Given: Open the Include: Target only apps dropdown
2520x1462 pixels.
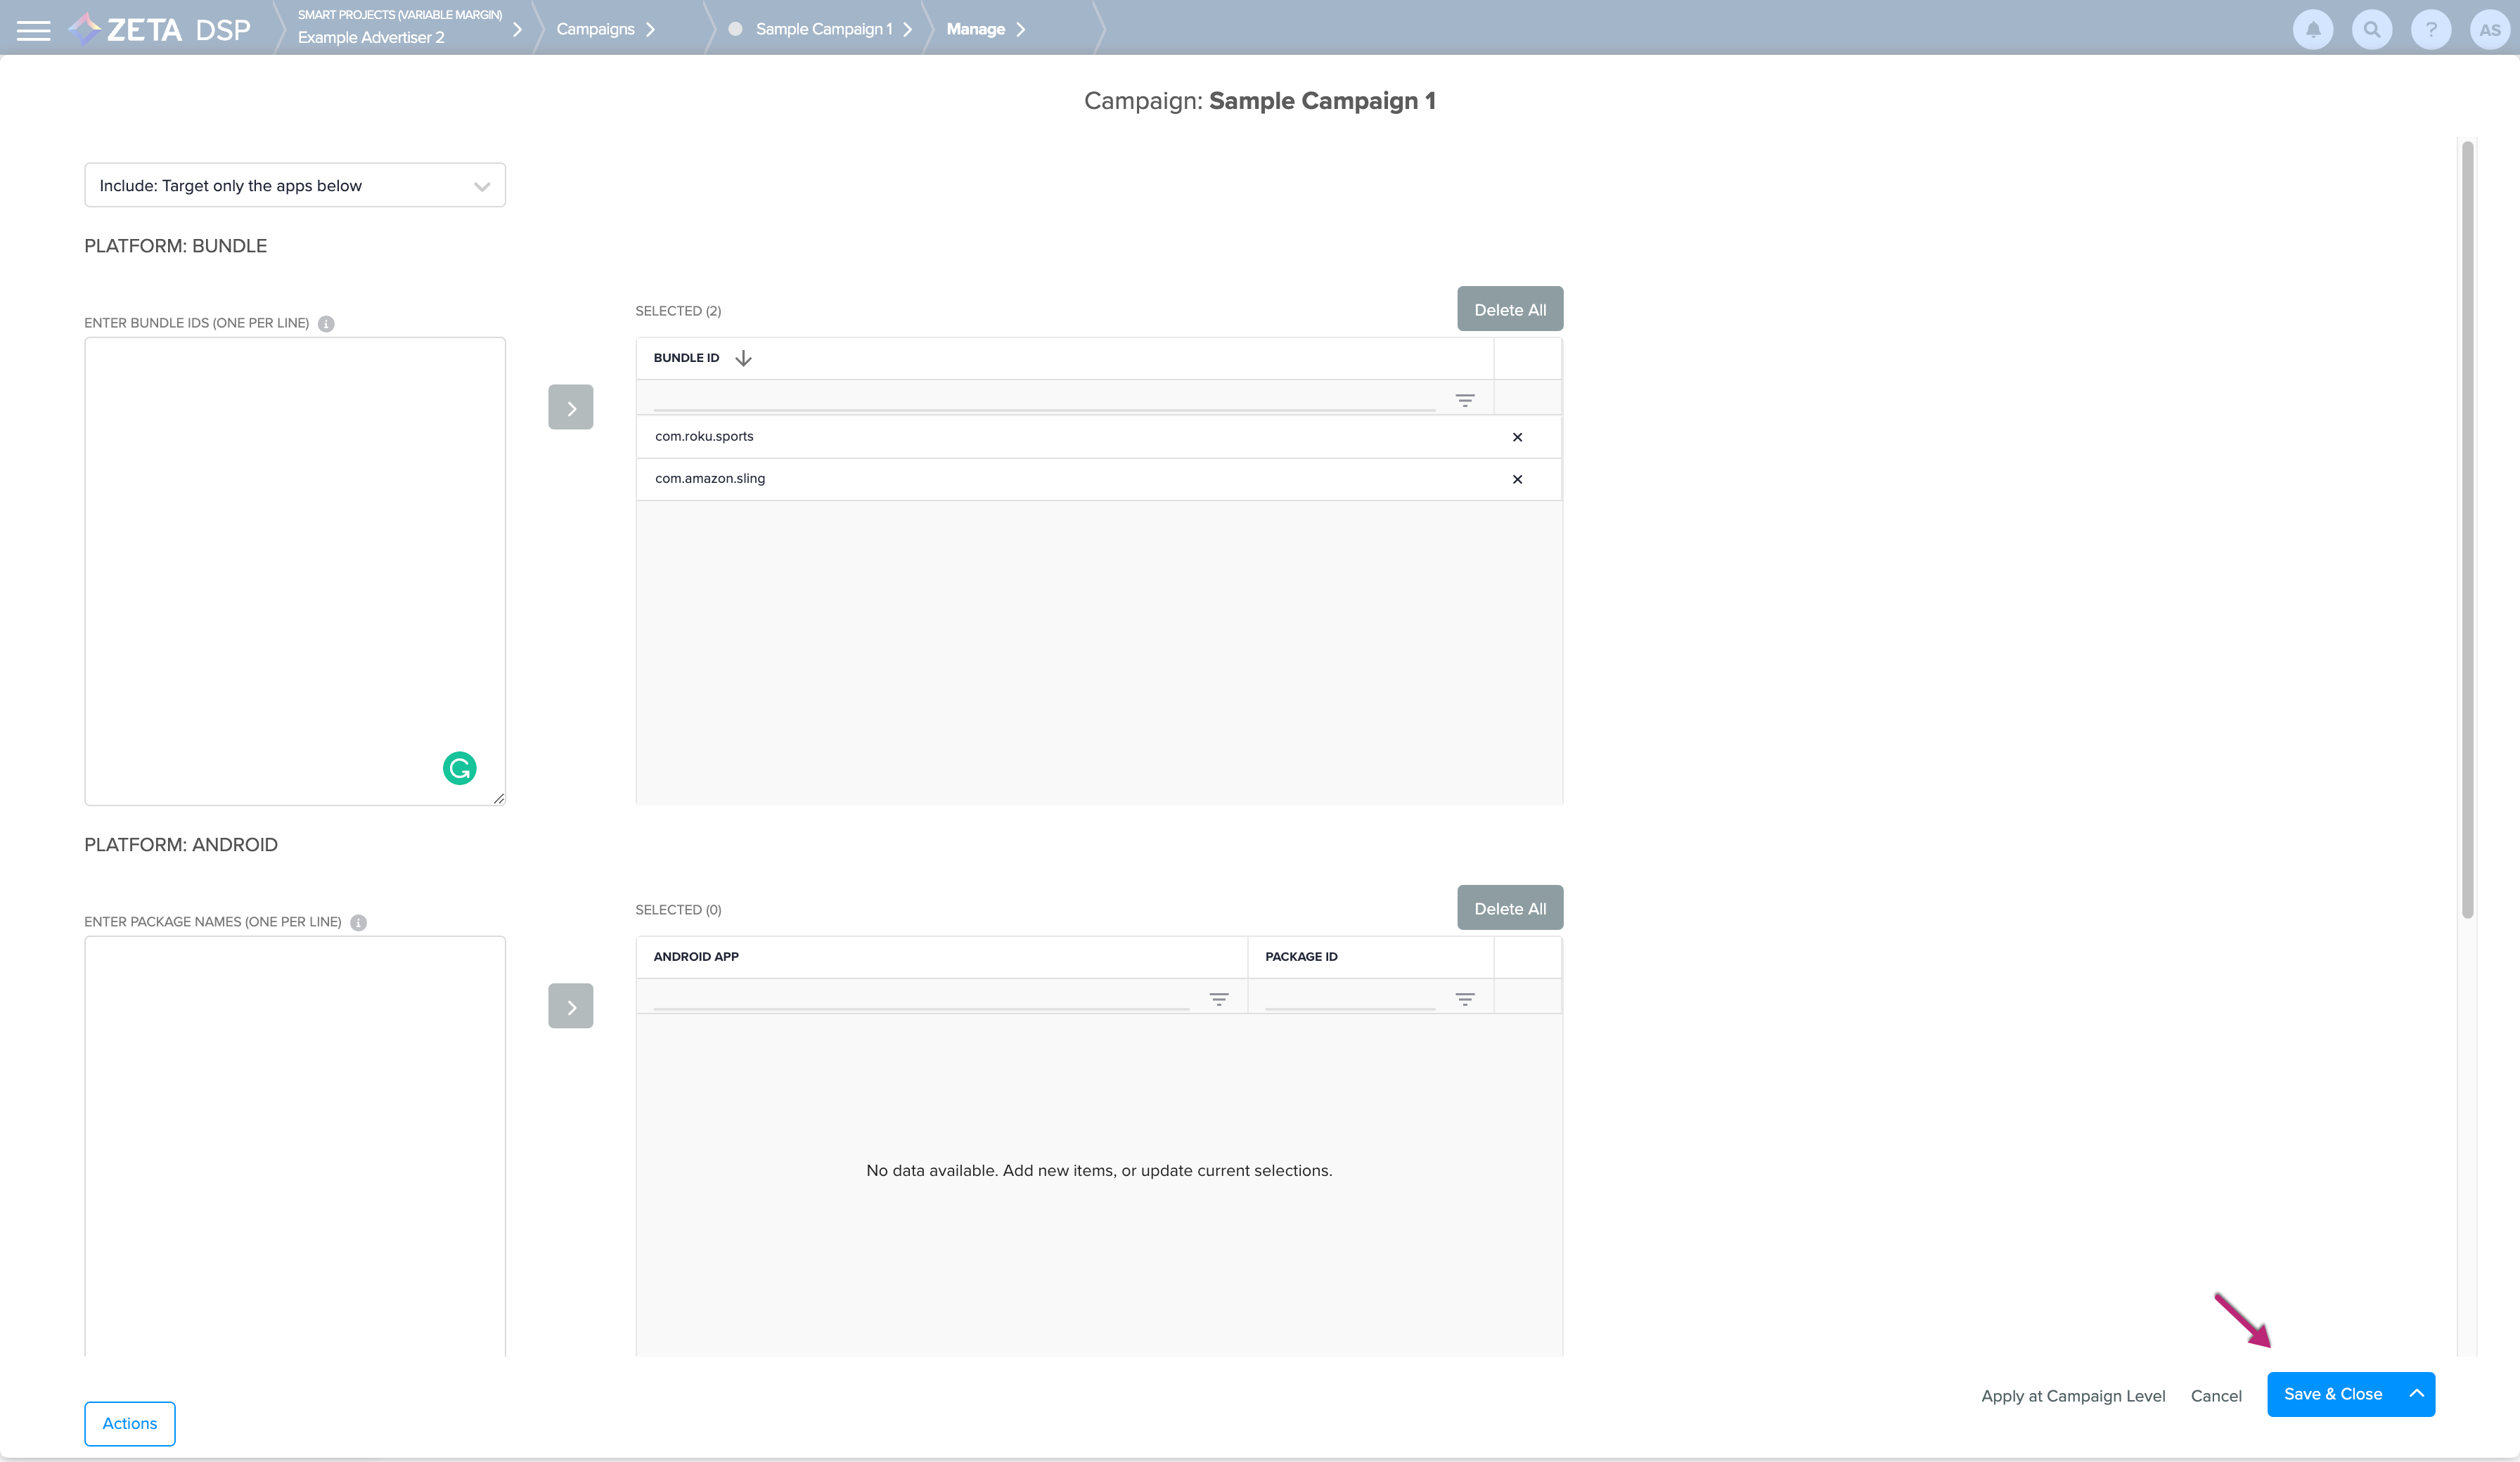Looking at the screenshot, I should tap(294, 186).
